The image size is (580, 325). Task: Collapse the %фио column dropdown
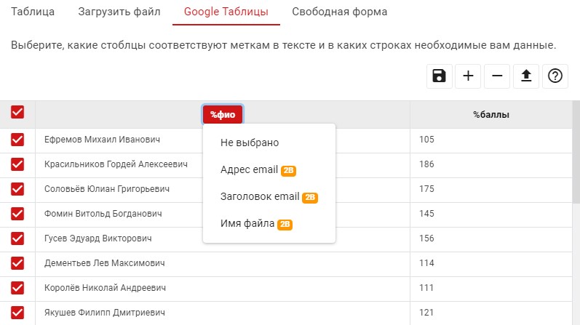coord(223,115)
